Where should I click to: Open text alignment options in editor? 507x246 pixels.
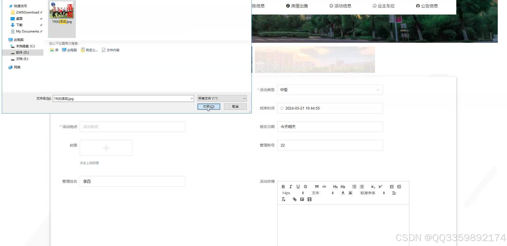[x=394, y=193]
